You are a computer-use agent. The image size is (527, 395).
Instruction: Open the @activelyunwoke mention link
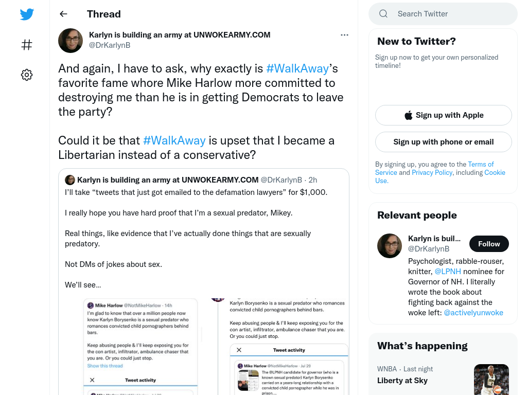click(x=473, y=313)
